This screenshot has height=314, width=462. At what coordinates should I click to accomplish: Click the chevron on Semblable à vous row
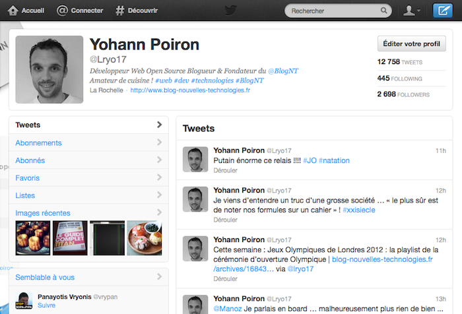tap(160, 276)
